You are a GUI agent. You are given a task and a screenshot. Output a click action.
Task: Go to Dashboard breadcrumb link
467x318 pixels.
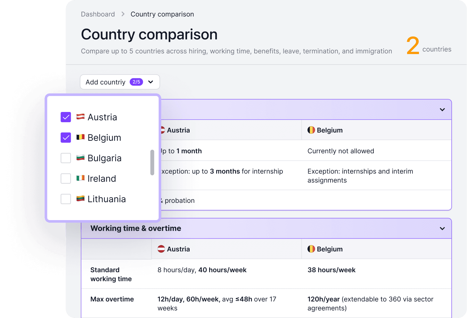click(x=98, y=14)
